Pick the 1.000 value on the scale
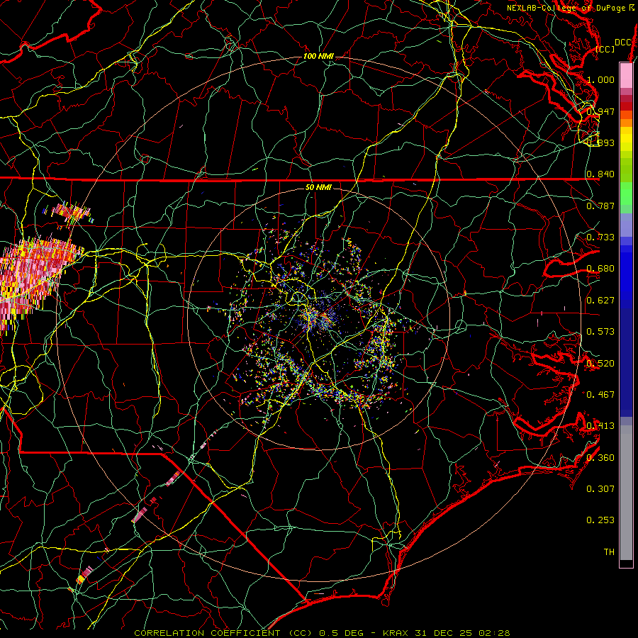Image resolution: width=638 pixels, height=638 pixels. pyautogui.click(x=600, y=79)
